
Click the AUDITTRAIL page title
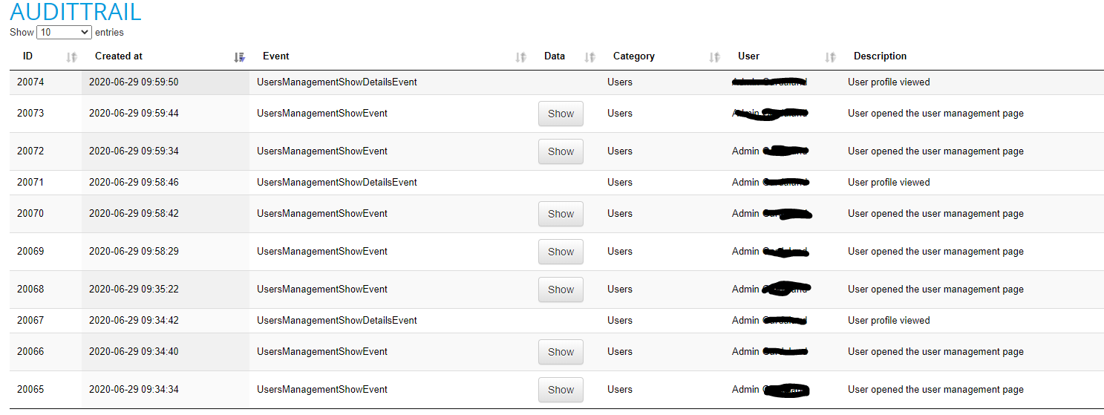pyautogui.click(x=76, y=12)
